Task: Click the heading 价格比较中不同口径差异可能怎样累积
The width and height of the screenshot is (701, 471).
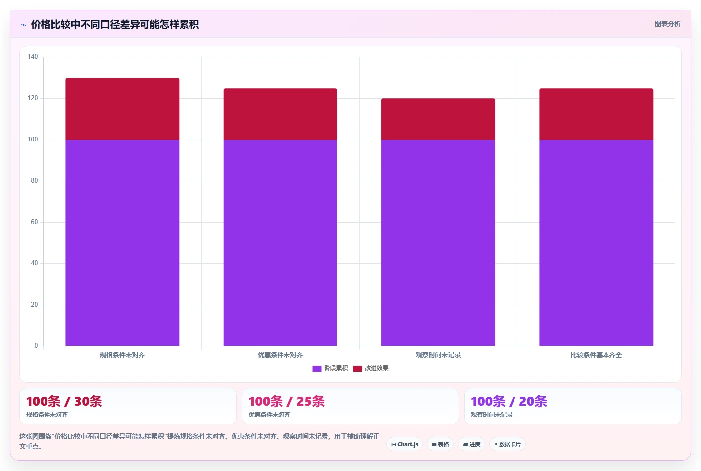Action: (115, 24)
